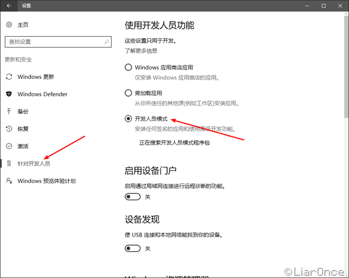Open Windows 预览体验计划 section
Screen dimensions: 349x278
pos(47,181)
